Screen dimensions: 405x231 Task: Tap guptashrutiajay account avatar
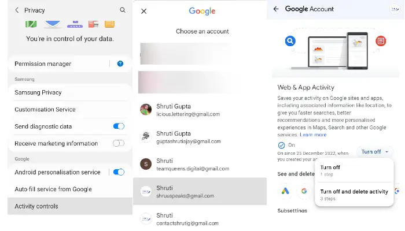click(x=146, y=137)
